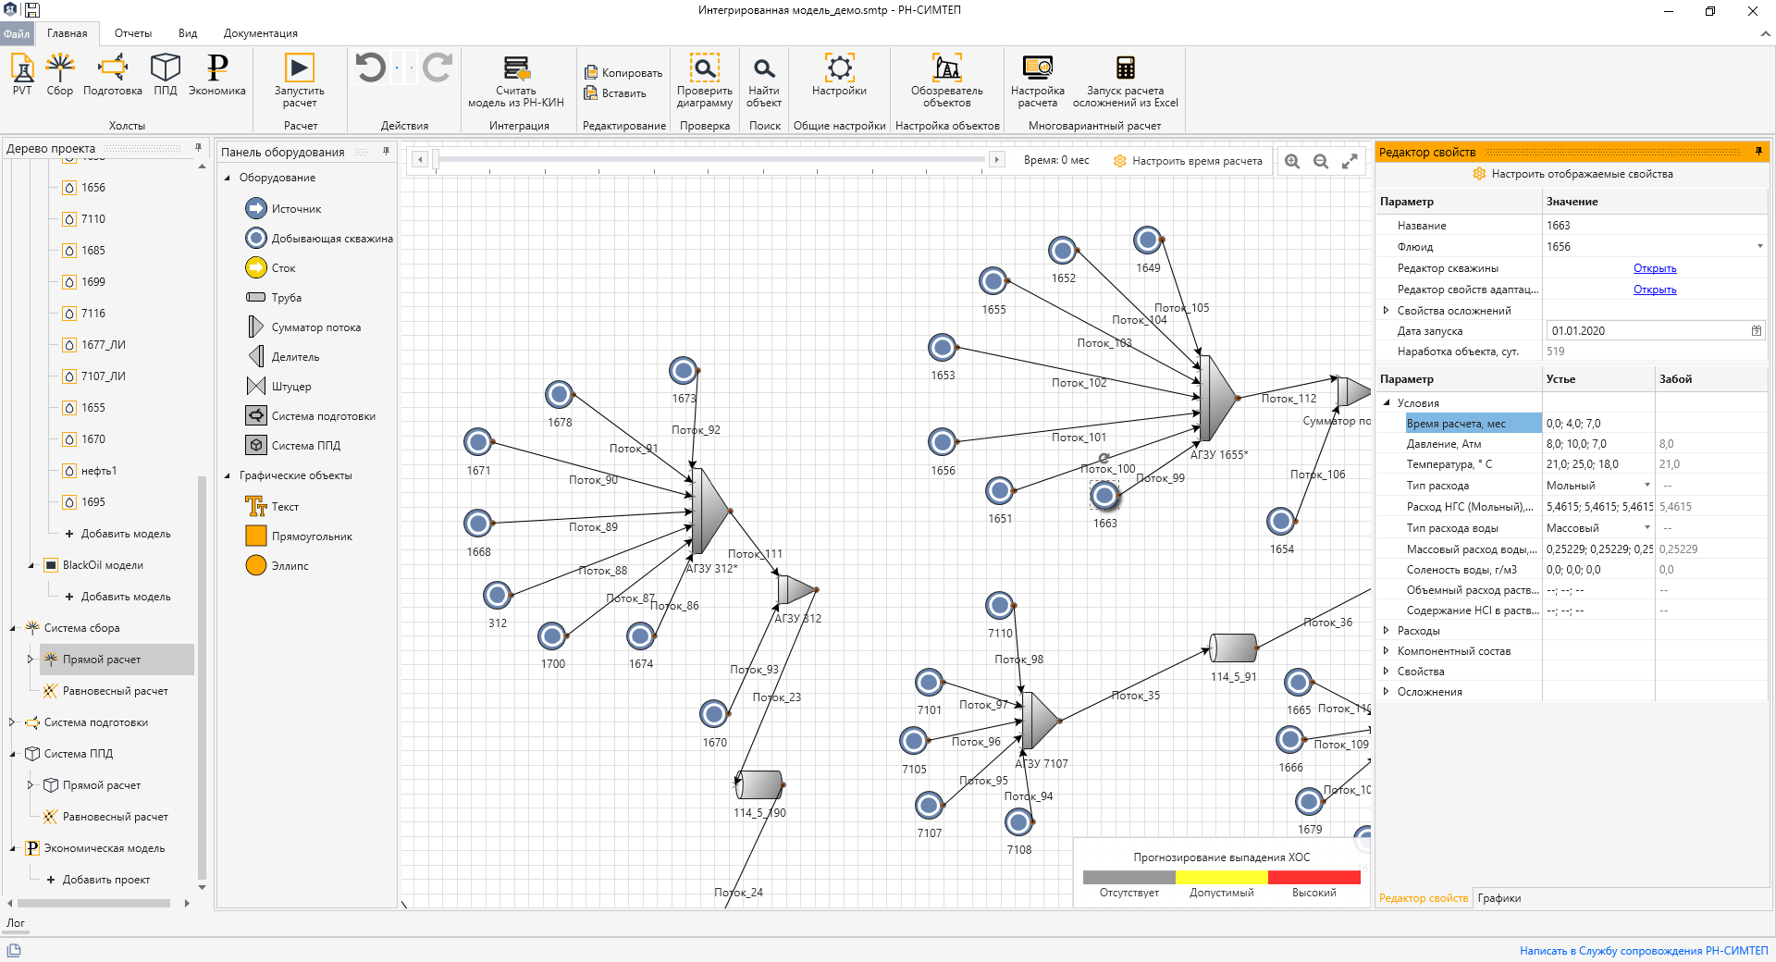The height and width of the screenshot is (962, 1776).
Task: Zoom in on the diagram canvas
Action: click(x=1292, y=161)
